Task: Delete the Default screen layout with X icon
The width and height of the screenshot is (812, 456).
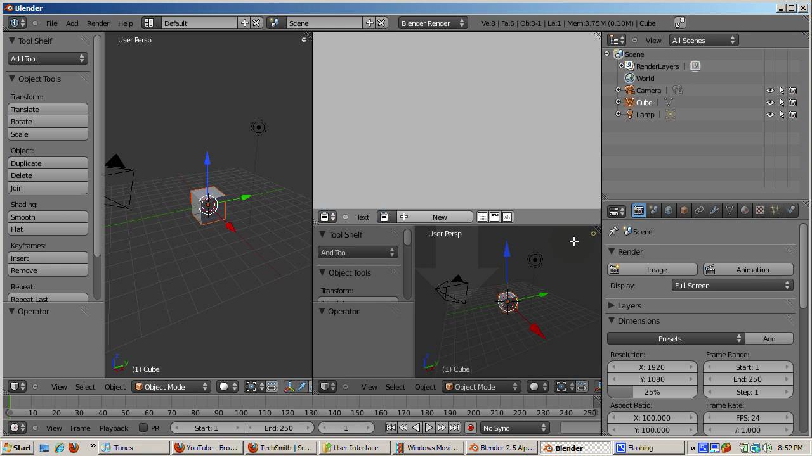Action: [256, 23]
